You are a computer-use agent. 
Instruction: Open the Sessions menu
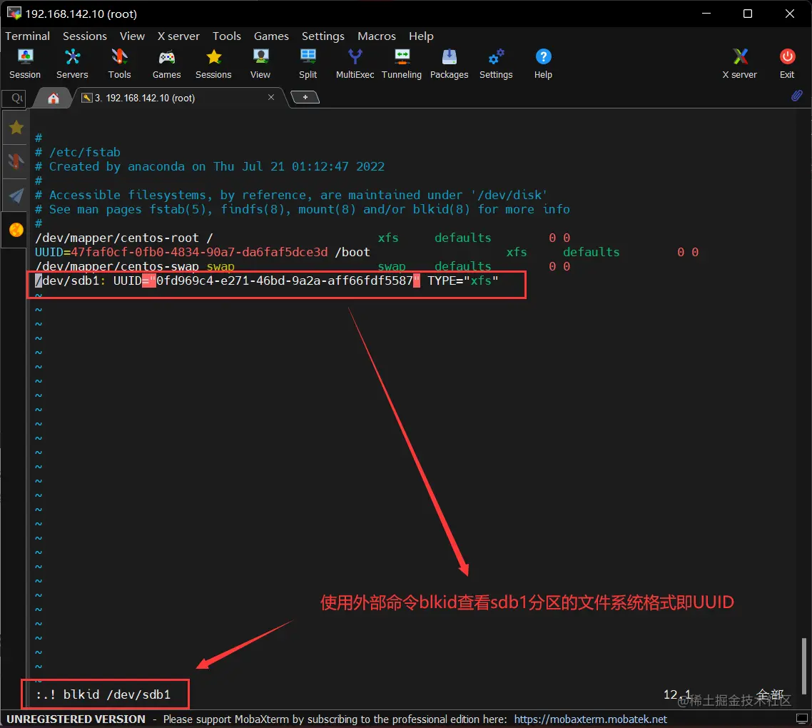pyautogui.click(x=85, y=36)
